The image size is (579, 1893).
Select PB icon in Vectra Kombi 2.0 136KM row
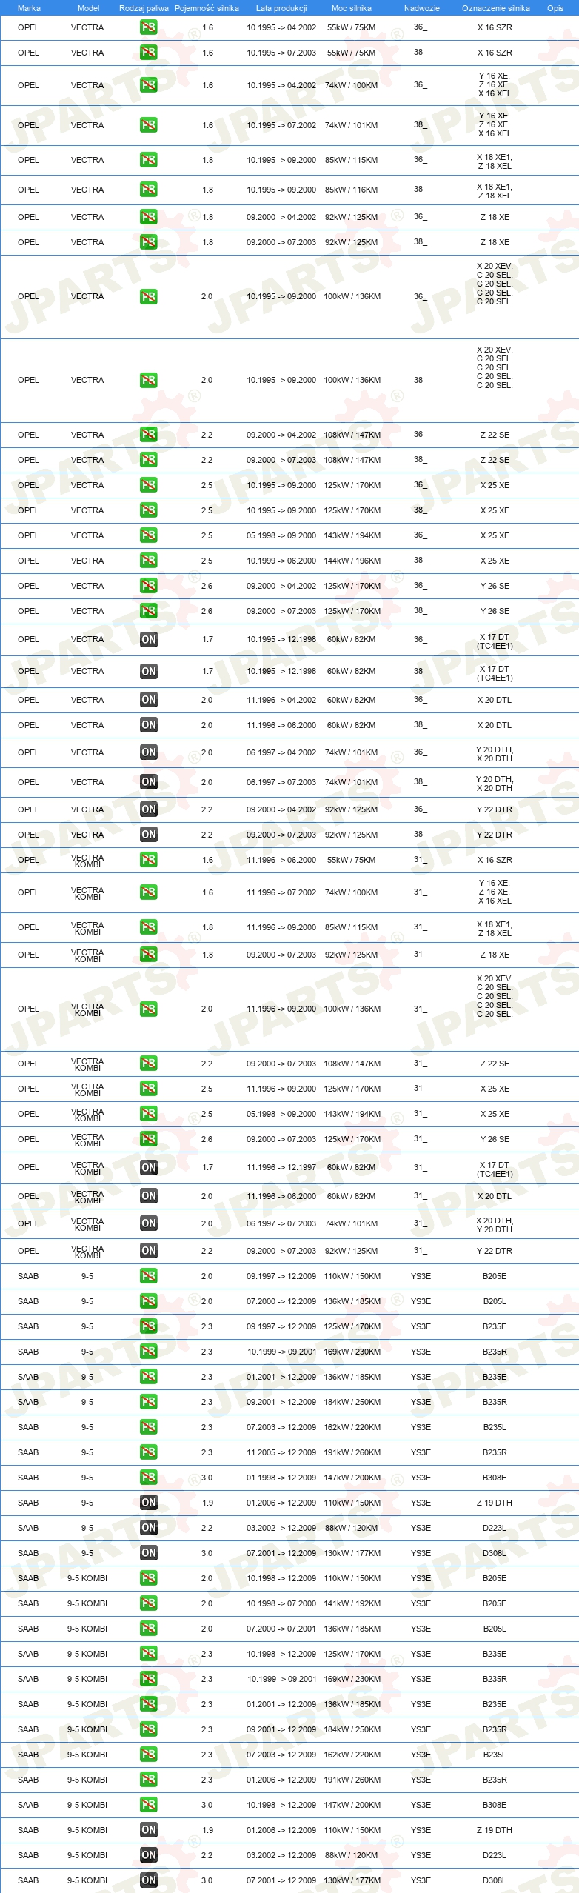pyautogui.click(x=148, y=1009)
